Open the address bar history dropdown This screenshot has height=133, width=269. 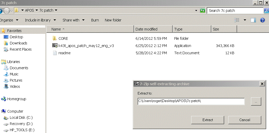coord(196,11)
